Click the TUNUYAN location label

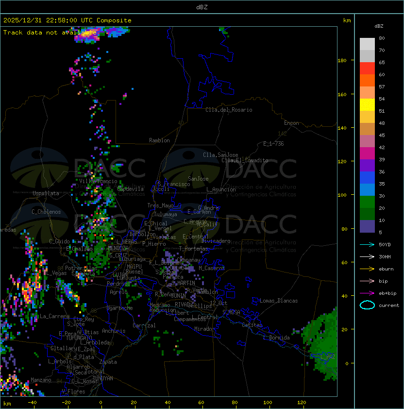[103, 378]
